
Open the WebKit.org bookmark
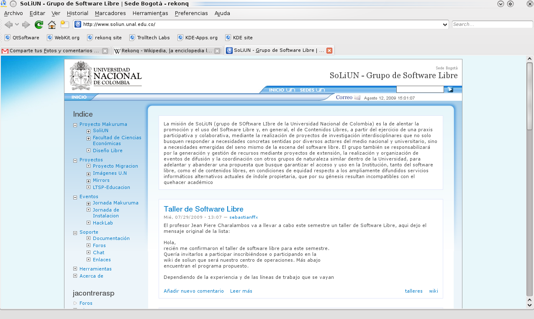click(63, 38)
